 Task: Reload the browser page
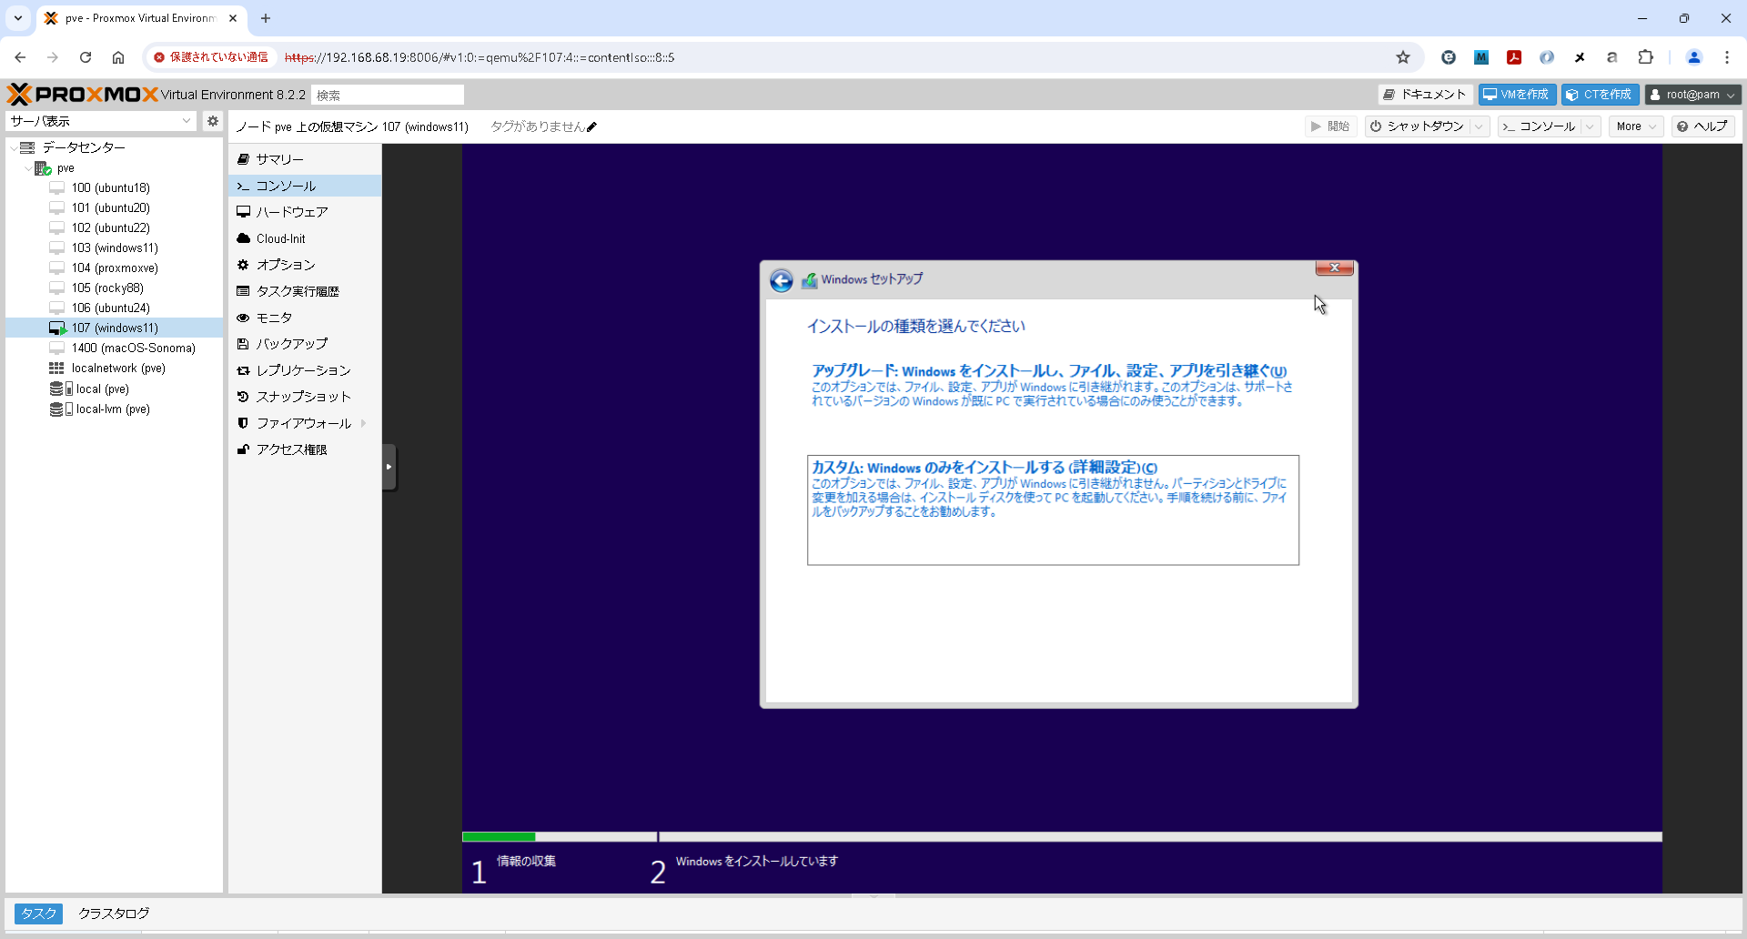[86, 57]
